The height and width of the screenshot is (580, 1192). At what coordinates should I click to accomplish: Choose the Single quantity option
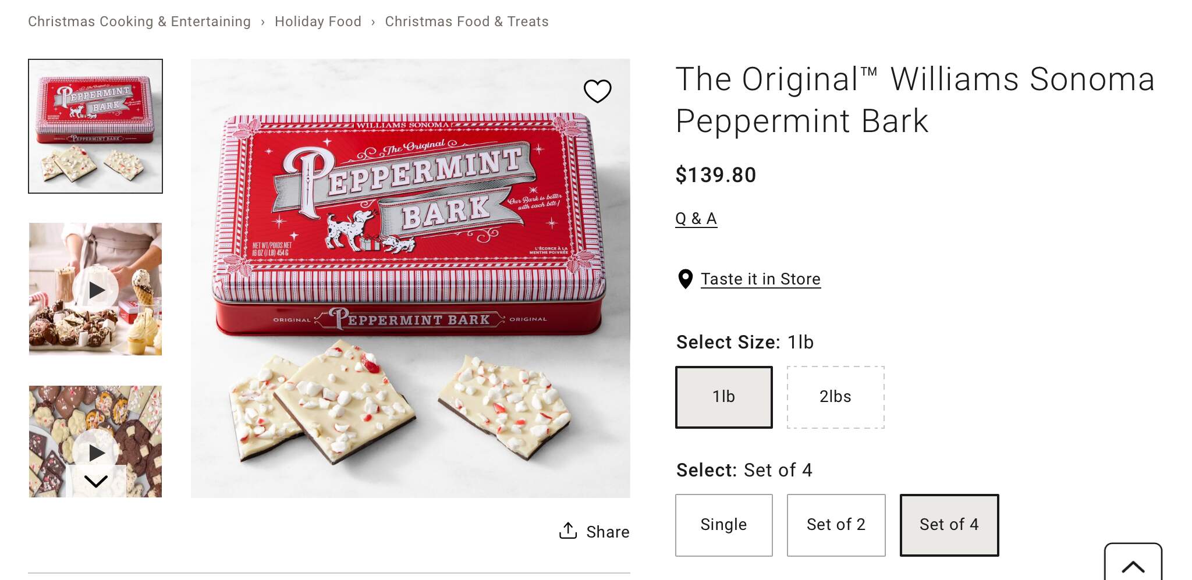point(723,525)
